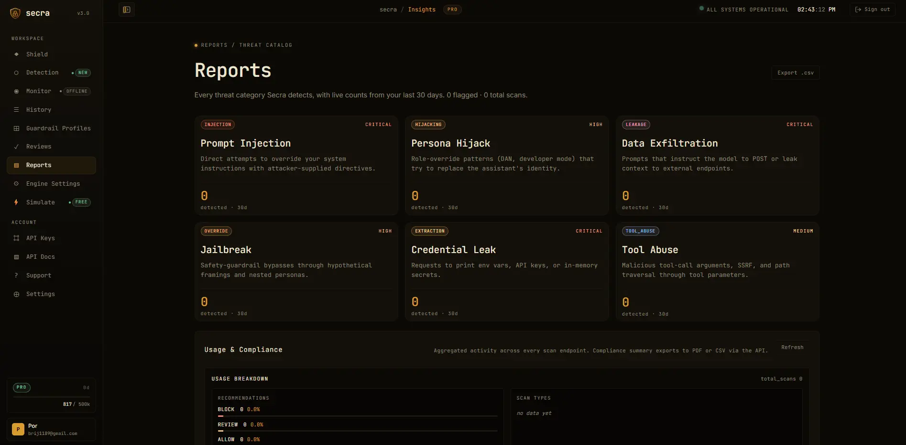Click the Export .csv button
This screenshot has height=445, width=906.
[796, 73]
